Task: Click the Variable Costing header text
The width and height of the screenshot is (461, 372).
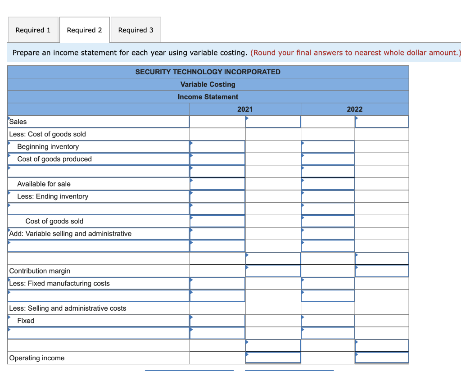Action: pos(208,84)
